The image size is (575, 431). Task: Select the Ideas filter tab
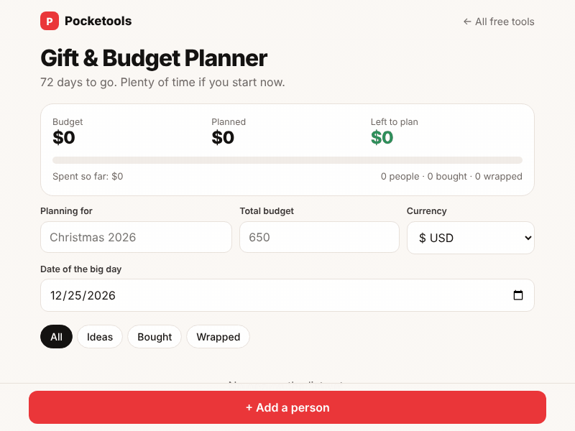click(100, 336)
